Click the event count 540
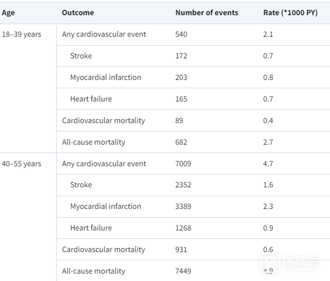Image resolution: width=330 pixels, height=281 pixels. (x=181, y=34)
